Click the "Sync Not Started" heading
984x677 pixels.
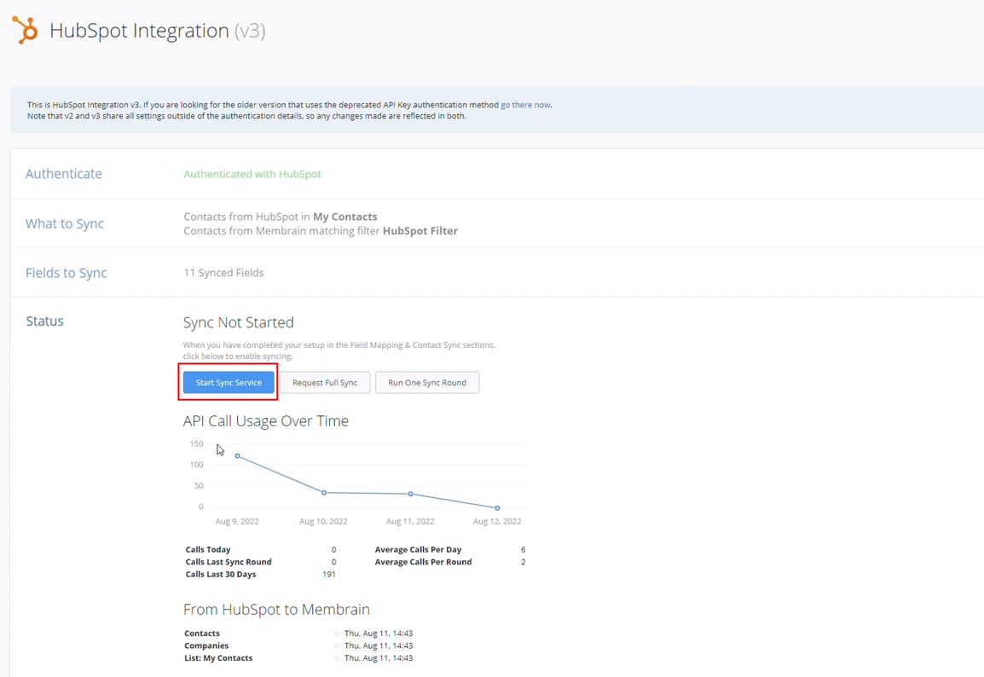(239, 322)
